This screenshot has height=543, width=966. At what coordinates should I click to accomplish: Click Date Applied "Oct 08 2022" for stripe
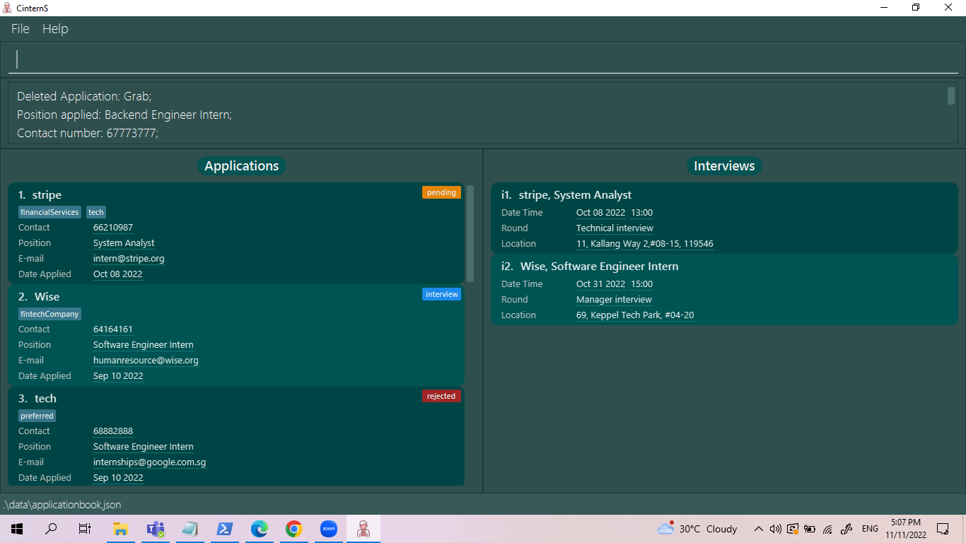click(118, 274)
